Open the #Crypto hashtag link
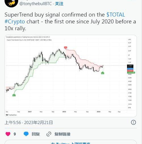This screenshot has height=144, width=142. [15, 22]
